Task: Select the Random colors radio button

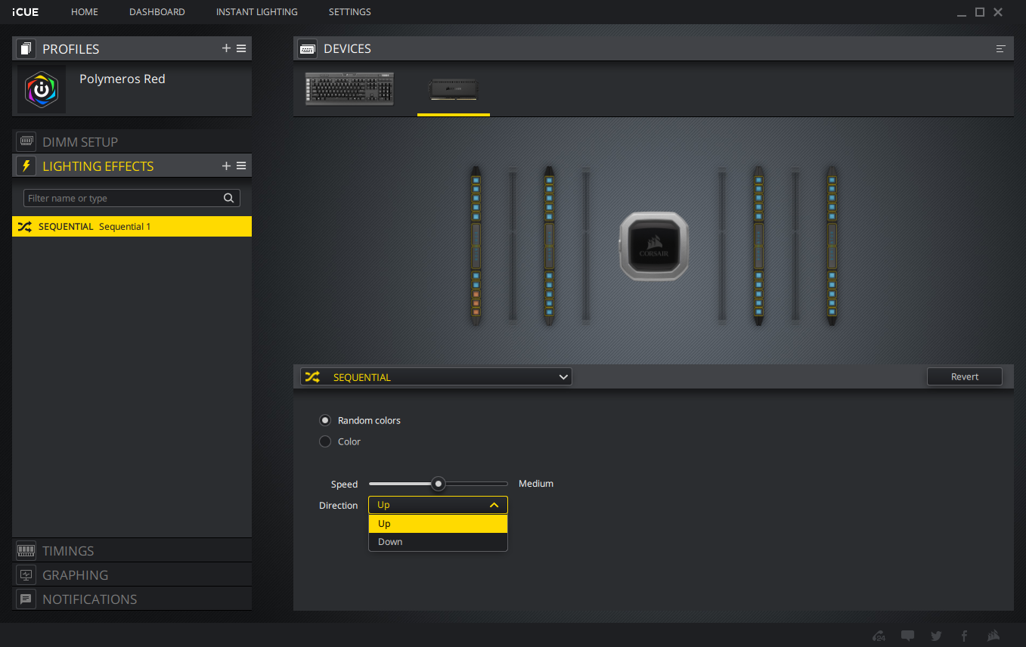Action: 325,420
